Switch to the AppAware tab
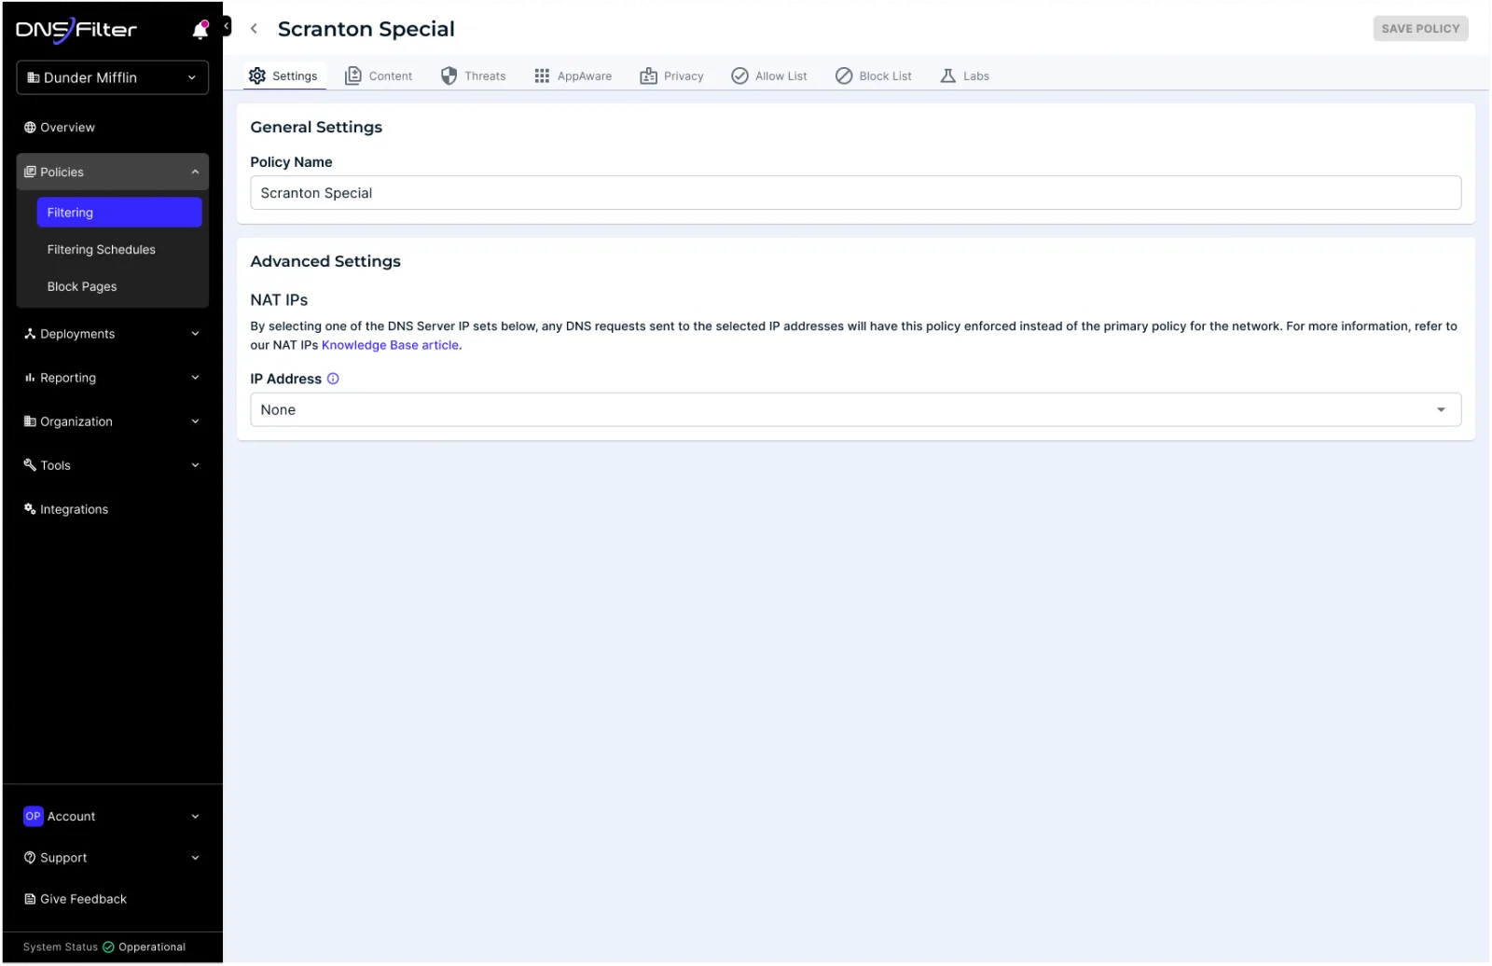Screen dimensions: 1492x966 (x=573, y=76)
